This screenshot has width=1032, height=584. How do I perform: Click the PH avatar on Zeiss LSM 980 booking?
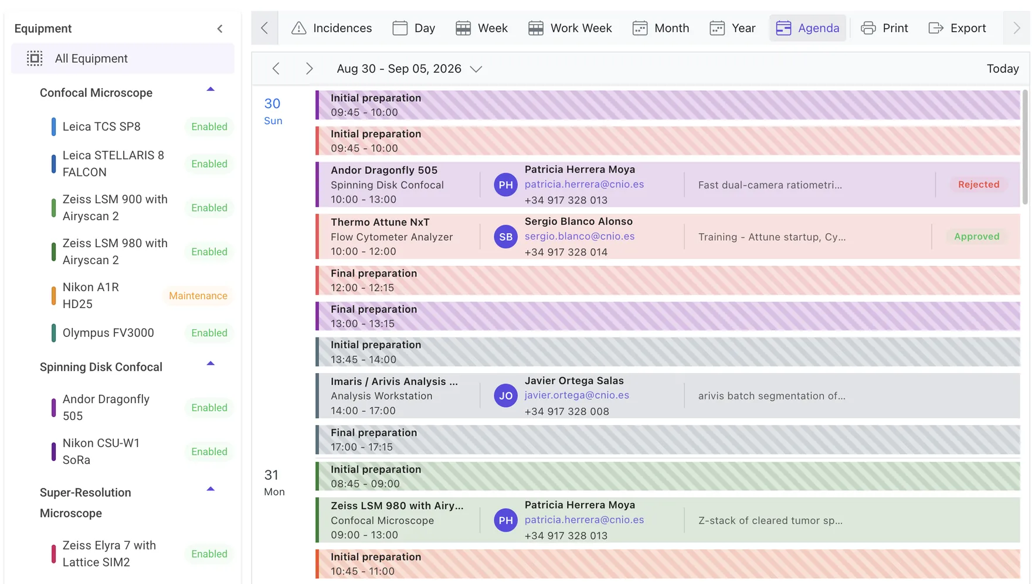(505, 521)
